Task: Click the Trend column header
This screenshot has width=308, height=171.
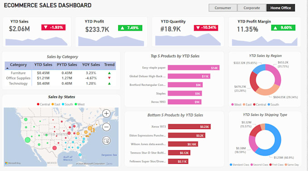Action: [x=109, y=65]
